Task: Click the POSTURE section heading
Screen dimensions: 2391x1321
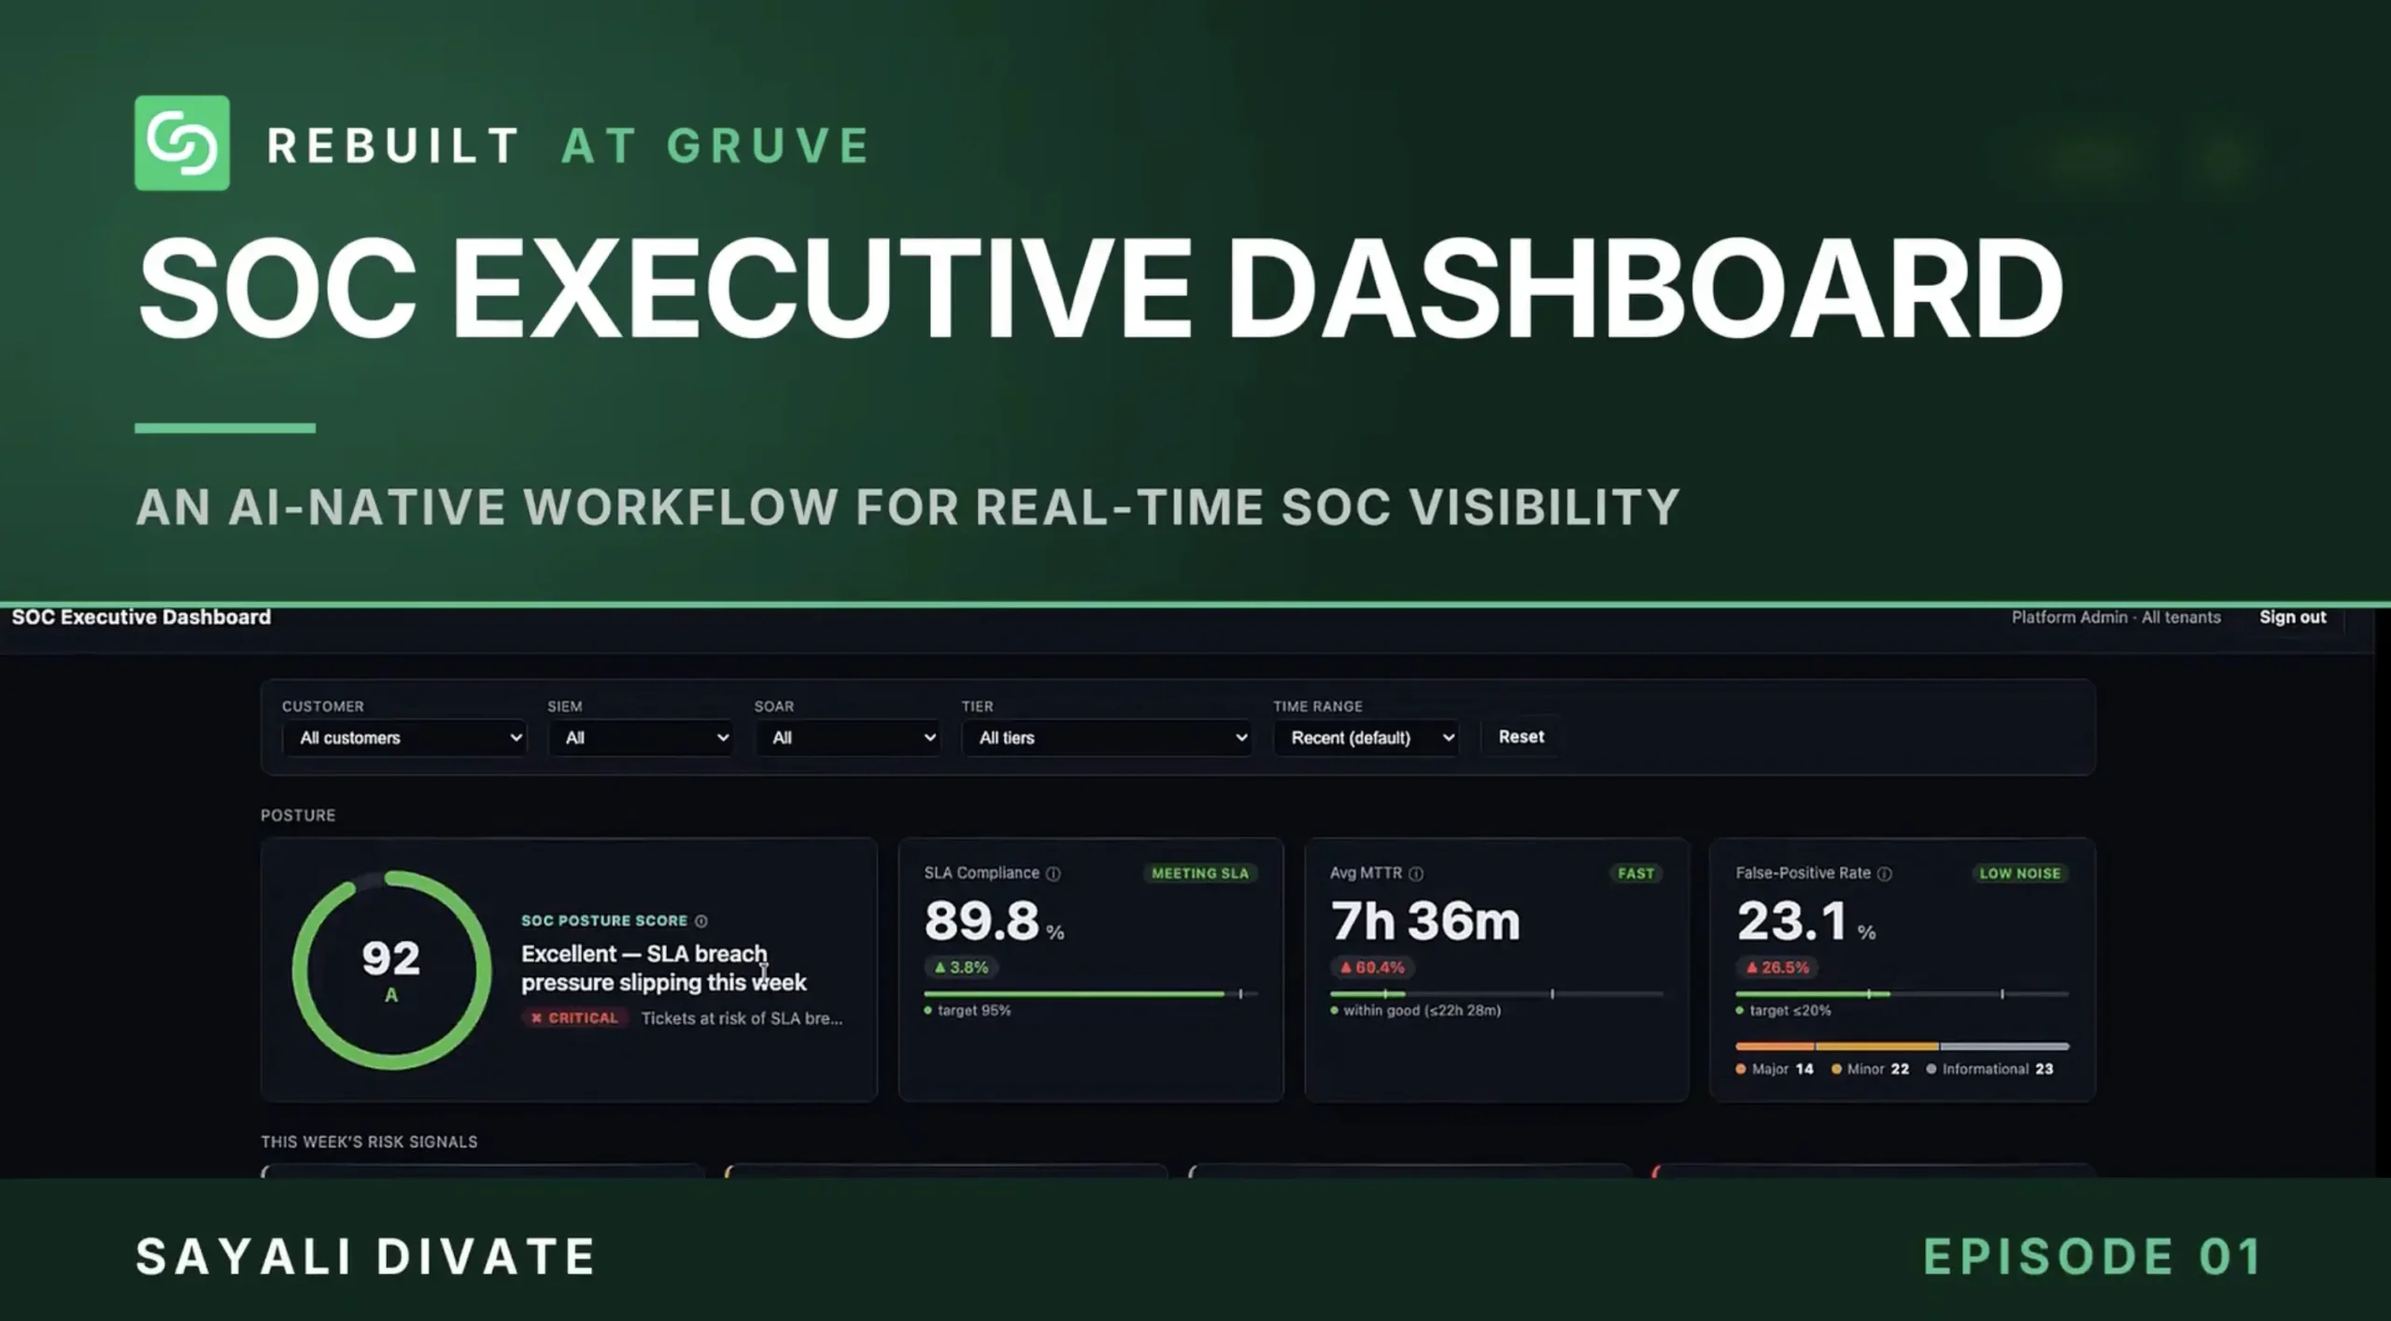Action: (298, 816)
